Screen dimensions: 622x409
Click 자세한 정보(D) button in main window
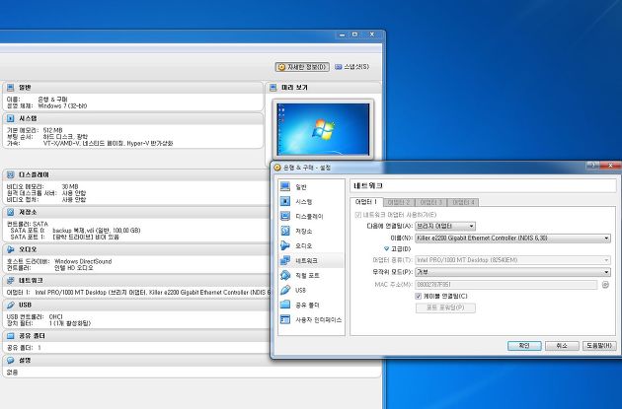302,67
